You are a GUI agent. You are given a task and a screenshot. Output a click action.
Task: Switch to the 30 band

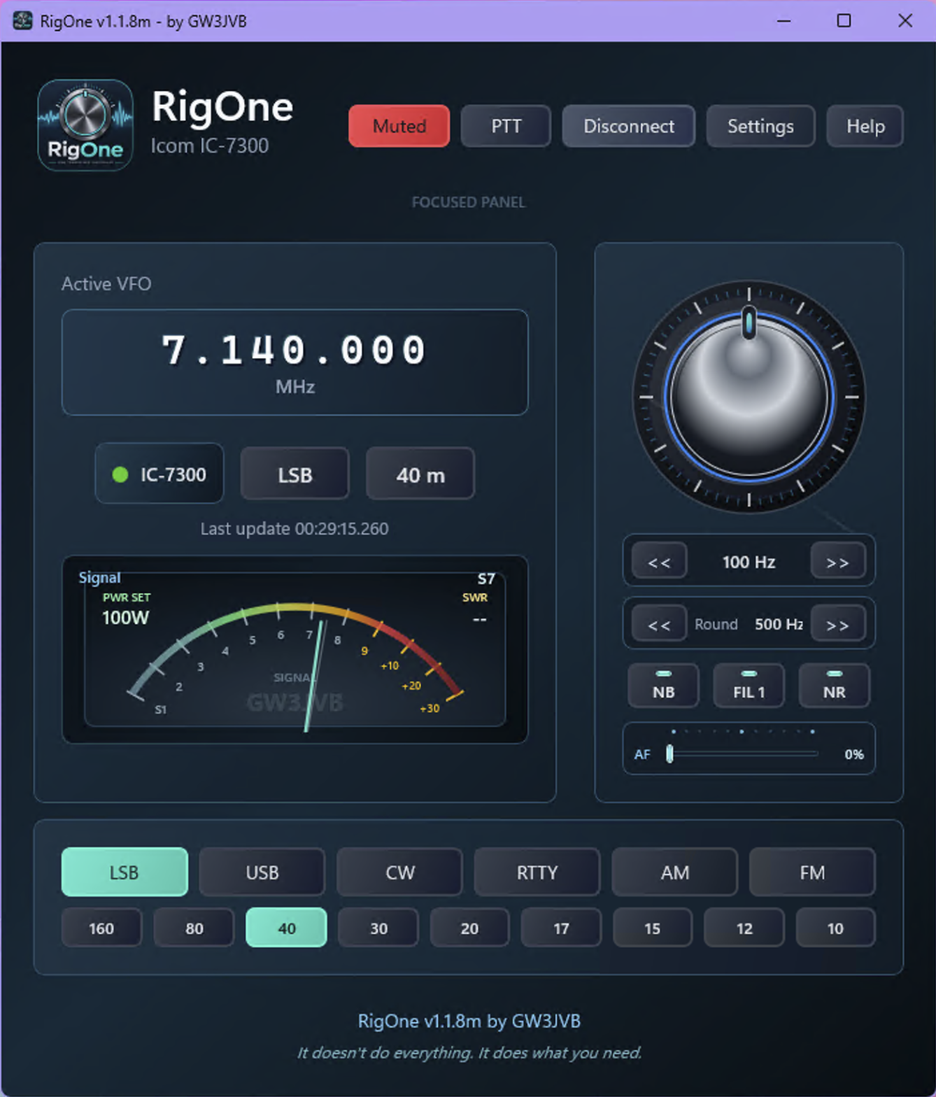378,928
